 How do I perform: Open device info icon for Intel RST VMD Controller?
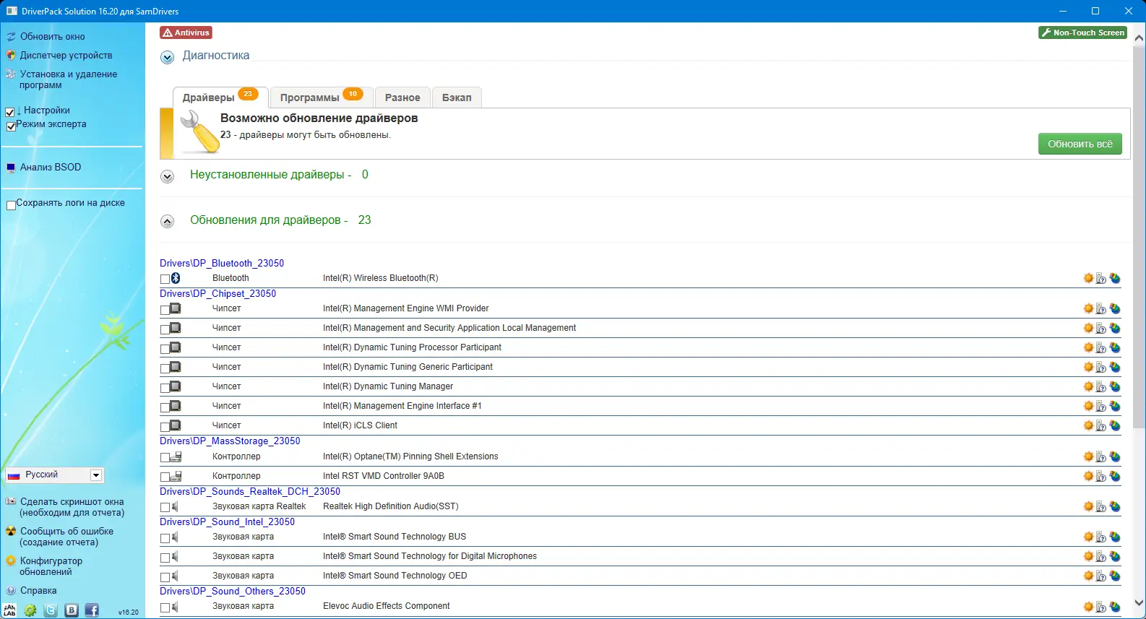coord(1101,476)
